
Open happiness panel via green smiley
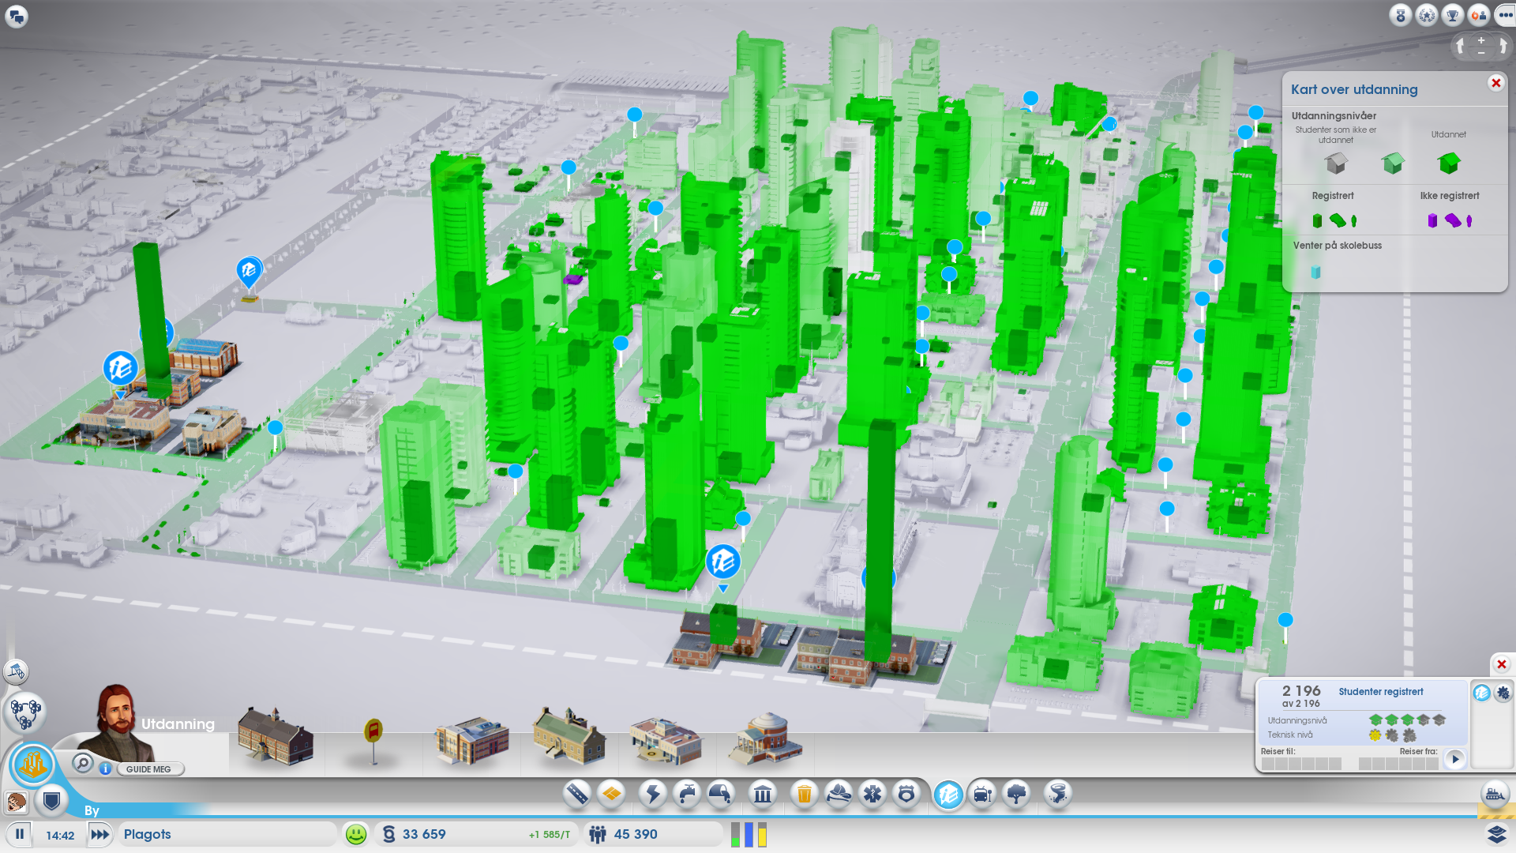pos(356,834)
